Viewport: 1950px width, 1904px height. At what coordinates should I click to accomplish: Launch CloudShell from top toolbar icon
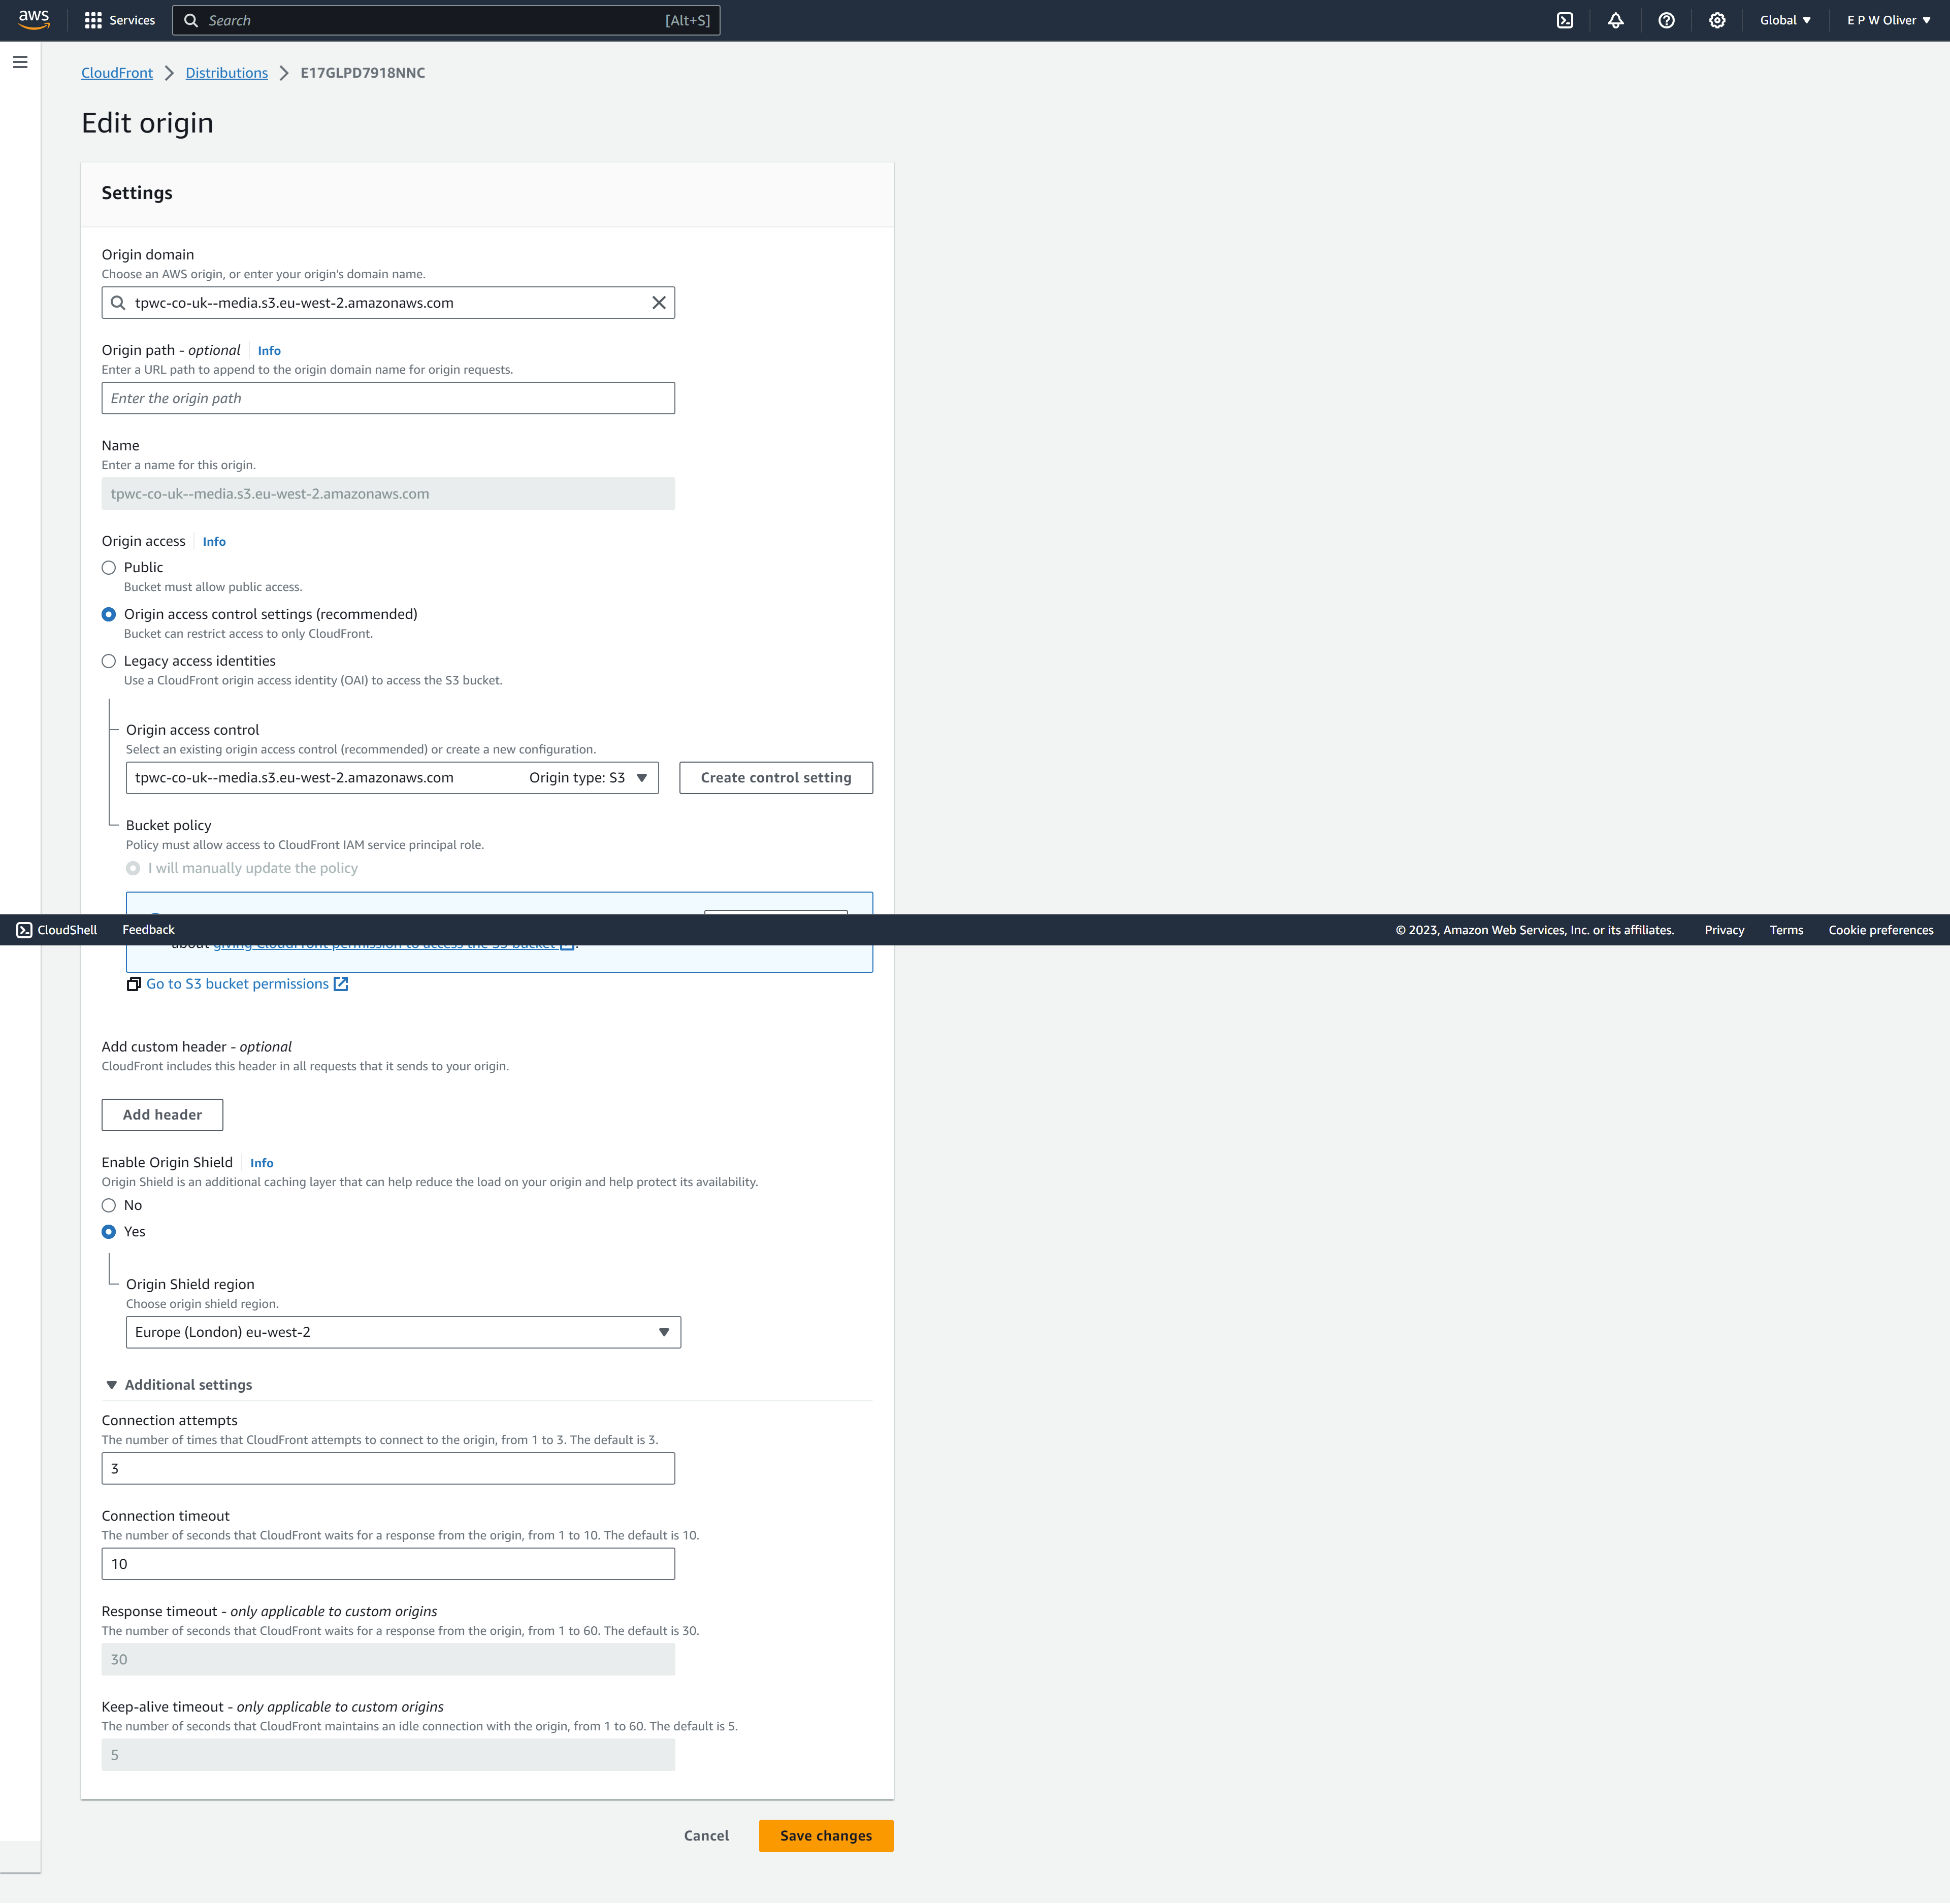point(1565,20)
